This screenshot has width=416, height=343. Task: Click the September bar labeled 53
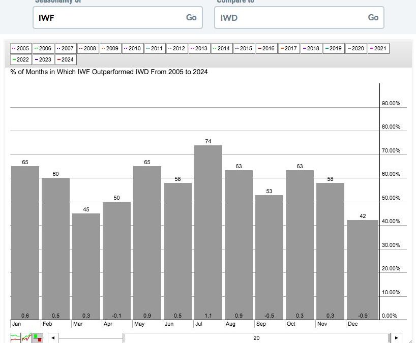tap(270, 258)
